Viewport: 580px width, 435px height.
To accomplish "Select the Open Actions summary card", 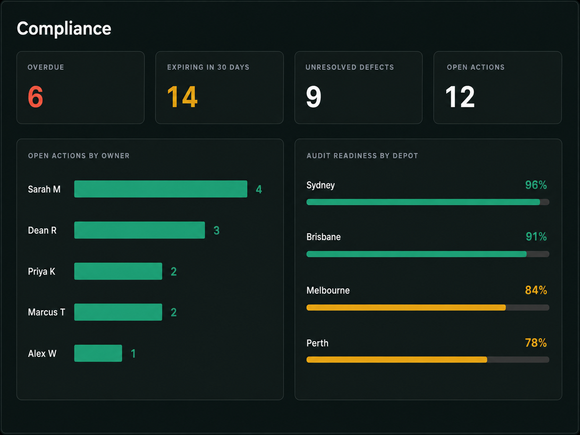I will click(497, 87).
